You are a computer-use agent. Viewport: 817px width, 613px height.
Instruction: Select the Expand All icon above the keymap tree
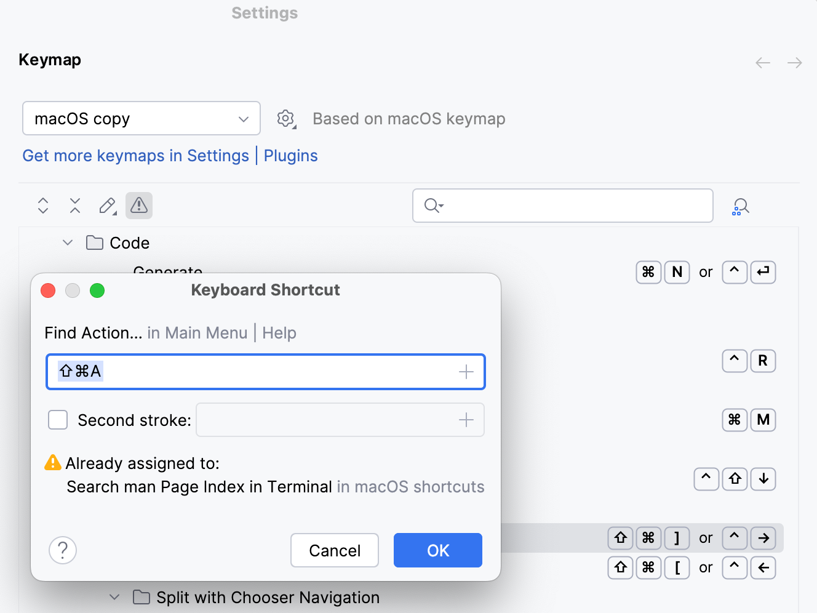tap(42, 206)
